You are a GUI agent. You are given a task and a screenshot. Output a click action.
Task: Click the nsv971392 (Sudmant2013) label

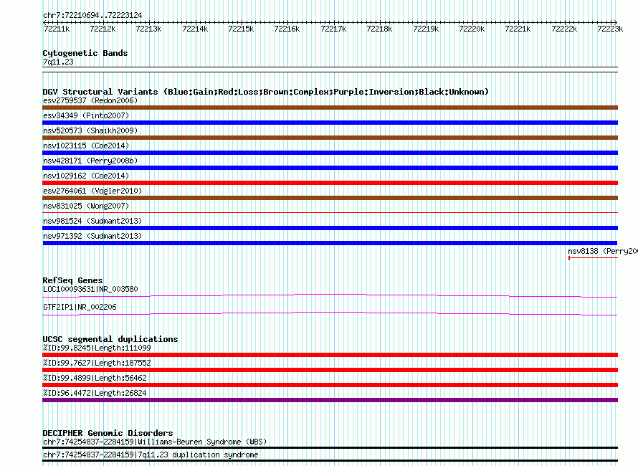[92, 236]
